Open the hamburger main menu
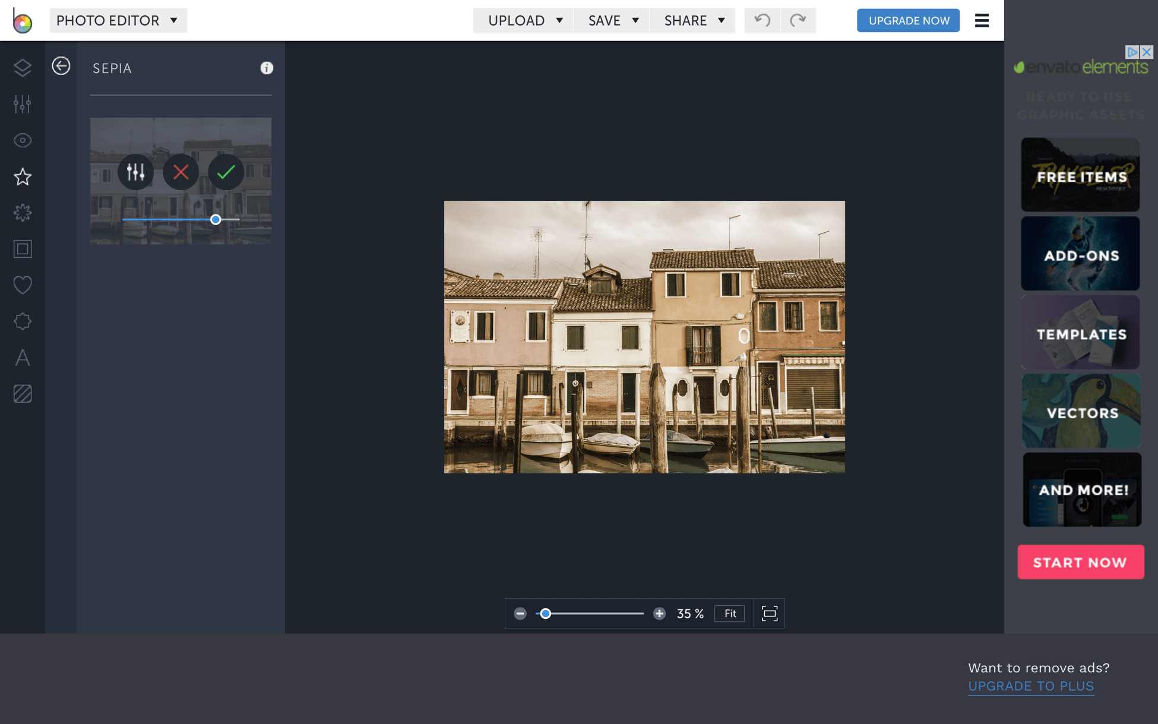 [982, 20]
